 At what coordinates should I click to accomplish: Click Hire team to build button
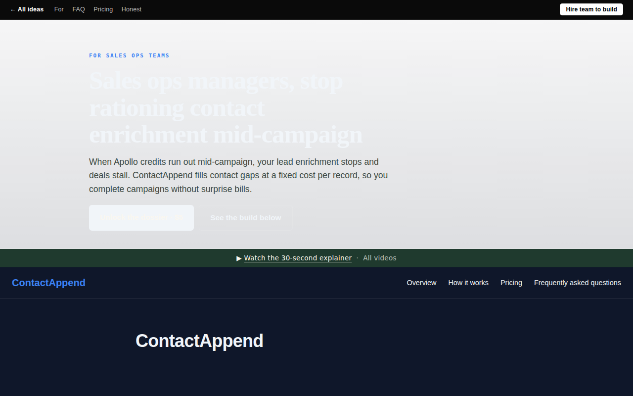click(591, 9)
